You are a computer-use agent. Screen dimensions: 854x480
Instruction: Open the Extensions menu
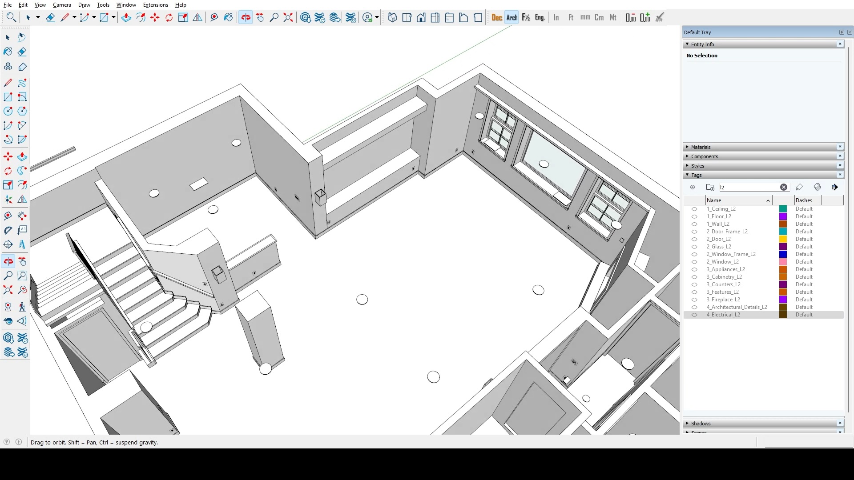(155, 5)
